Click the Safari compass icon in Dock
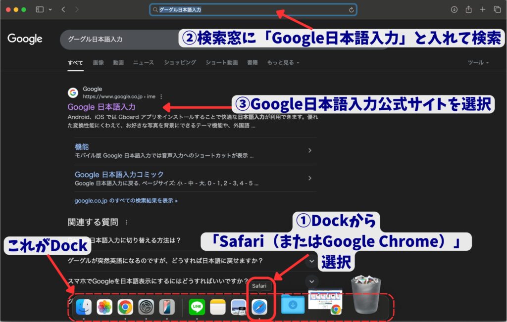Image resolution: width=507 pixels, height=322 pixels. pyautogui.click(x=259, y=307)
